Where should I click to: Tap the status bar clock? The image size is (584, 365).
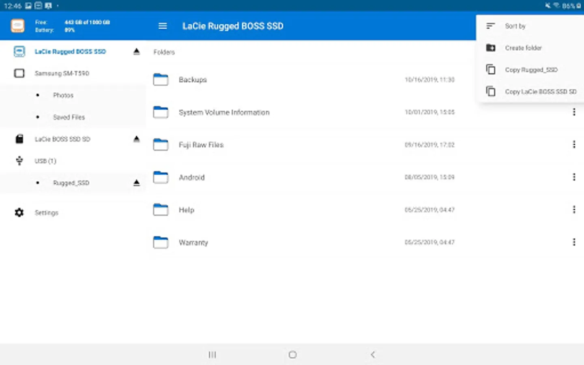click(12, 6)
